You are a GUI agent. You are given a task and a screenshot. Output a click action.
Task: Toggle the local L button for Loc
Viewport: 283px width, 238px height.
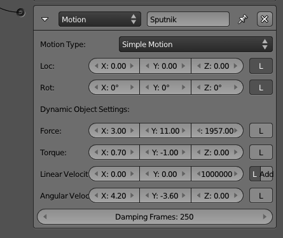coord(261,66)
